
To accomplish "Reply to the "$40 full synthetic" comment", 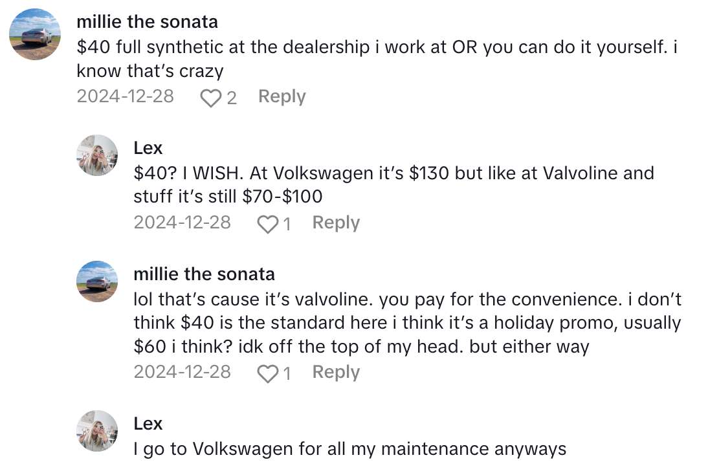I will [282, 96].
